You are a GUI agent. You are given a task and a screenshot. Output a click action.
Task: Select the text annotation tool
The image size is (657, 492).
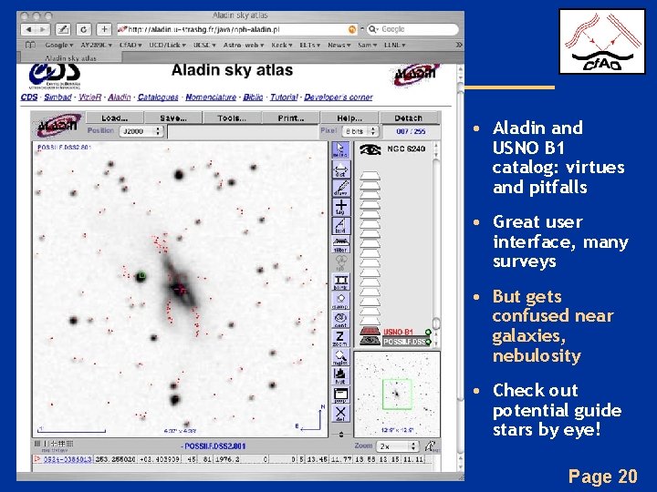point(340,226)
